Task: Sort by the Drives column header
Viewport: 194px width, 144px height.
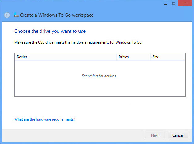Action: click(x=133, y=57)
